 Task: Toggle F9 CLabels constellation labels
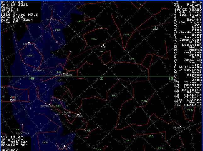pyautogui.click(x=188, y=97)
